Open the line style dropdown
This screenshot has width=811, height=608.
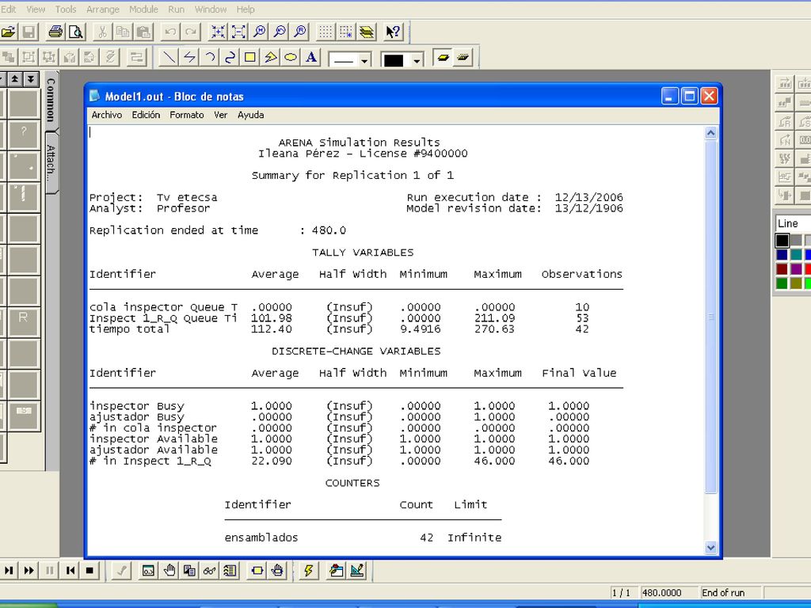click(x=364, y=60)
